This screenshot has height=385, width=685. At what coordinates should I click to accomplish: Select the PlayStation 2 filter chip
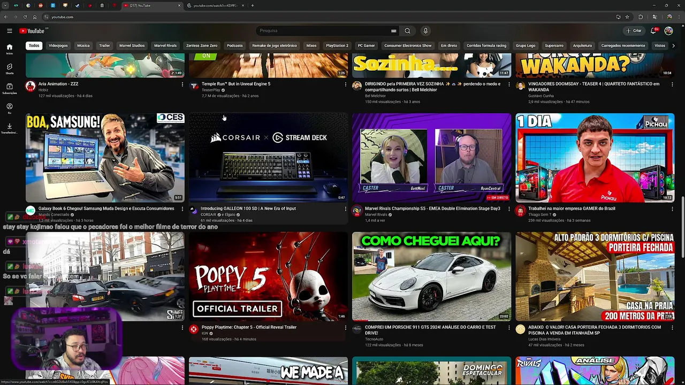337,45
